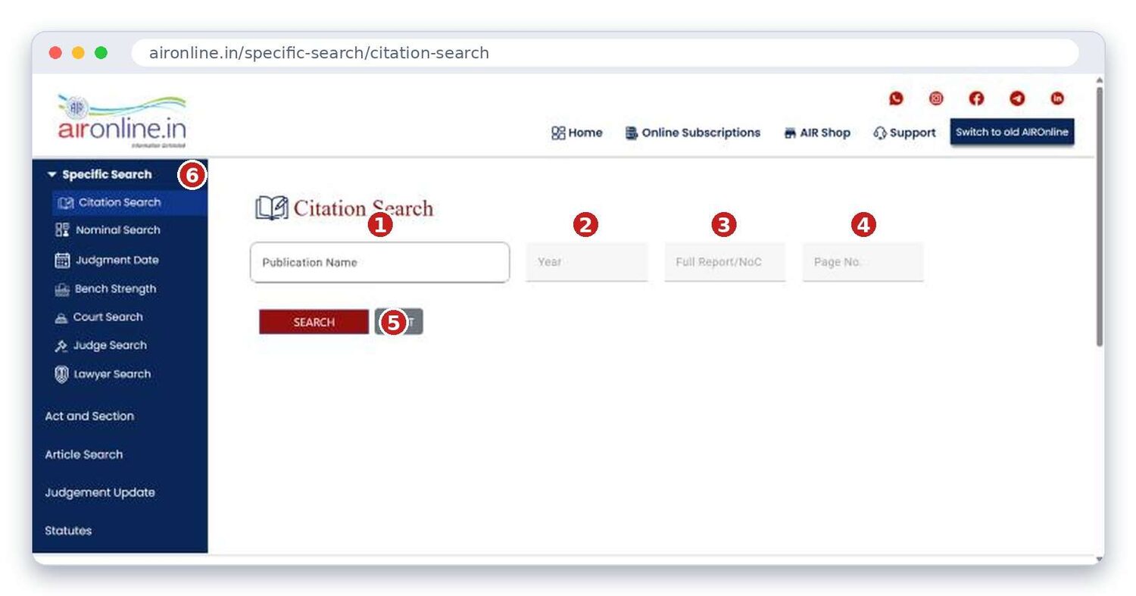Open the Facebook social icon

pyautogui.click(x=976, y=98)
